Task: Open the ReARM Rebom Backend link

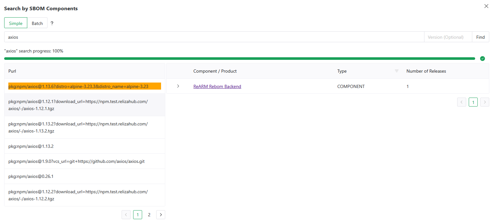Action: point(217,86)
